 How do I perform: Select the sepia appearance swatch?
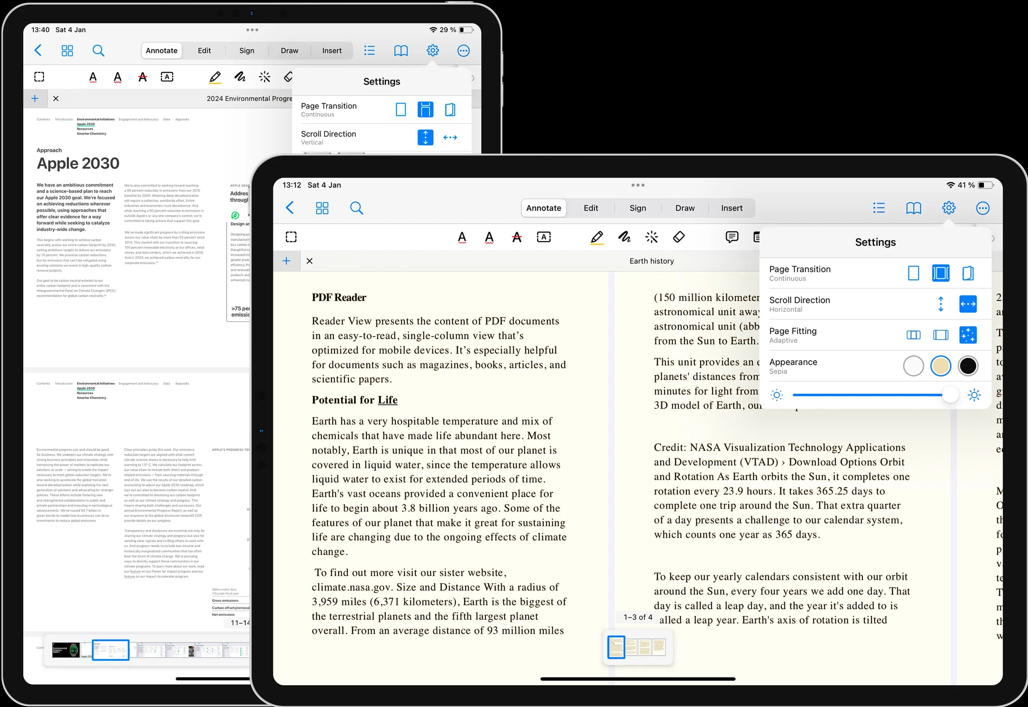point(940,366)
